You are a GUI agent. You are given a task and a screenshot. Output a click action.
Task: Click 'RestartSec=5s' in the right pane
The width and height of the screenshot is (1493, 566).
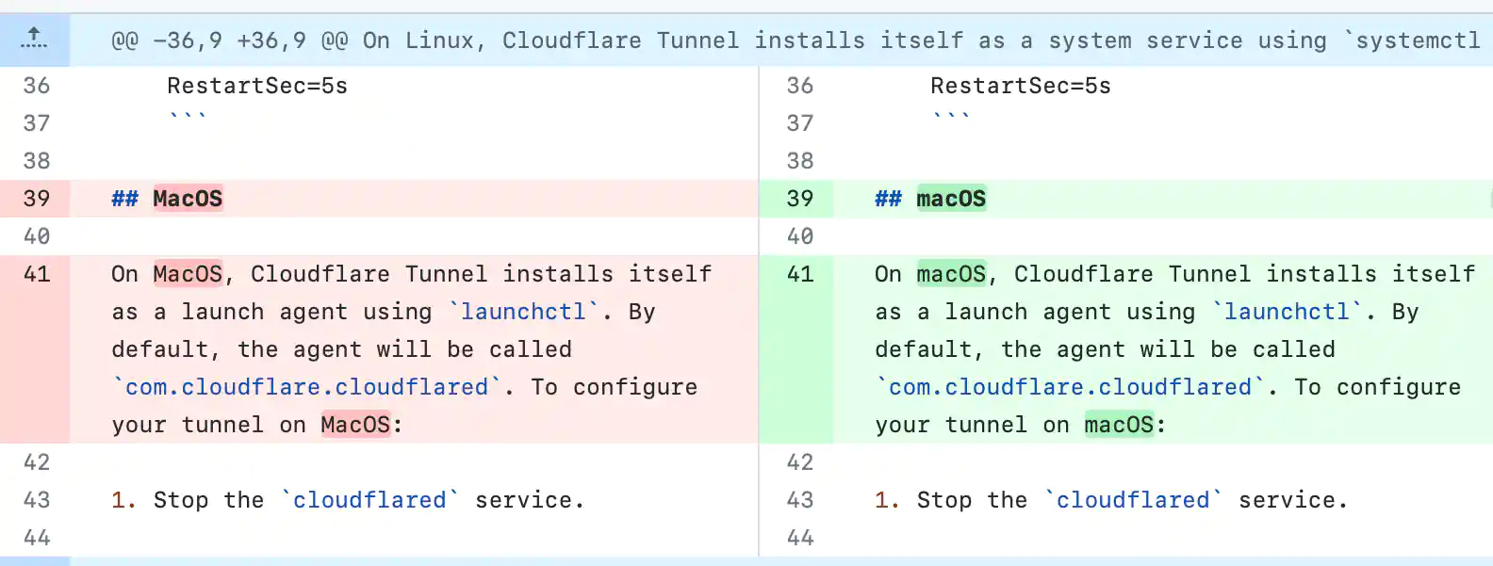[x=1021, y=86]
